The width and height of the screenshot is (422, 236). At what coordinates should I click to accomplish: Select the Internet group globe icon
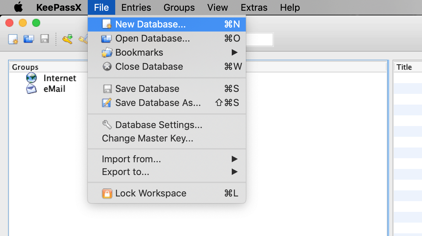click(x=31, y=78)
